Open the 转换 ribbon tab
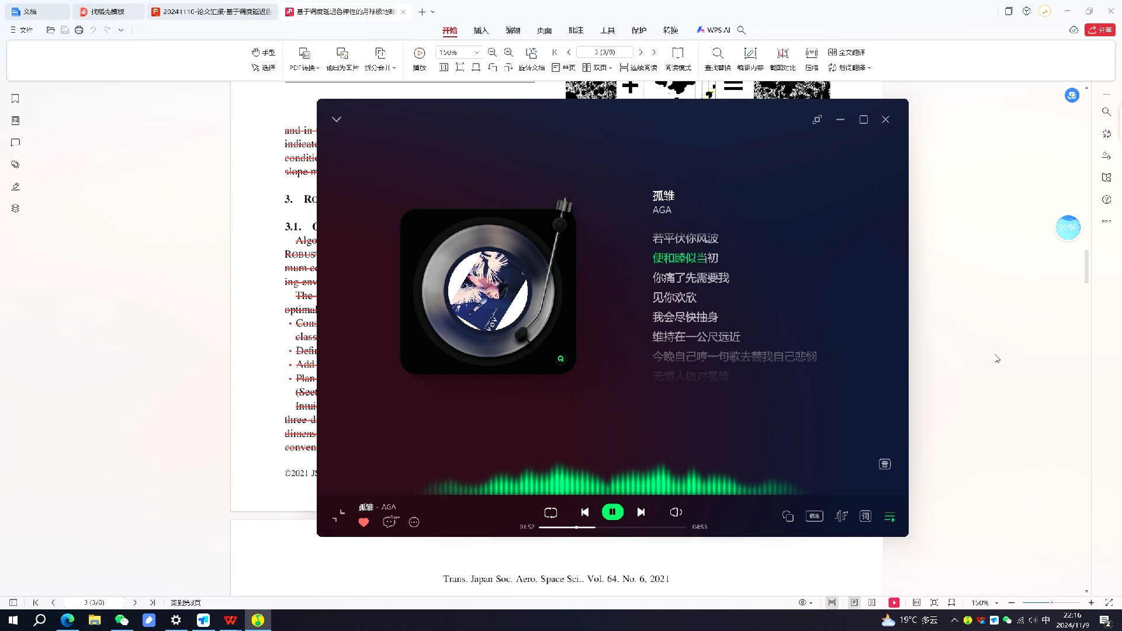Screen dimensions: 1122x631 pos(670,30)
